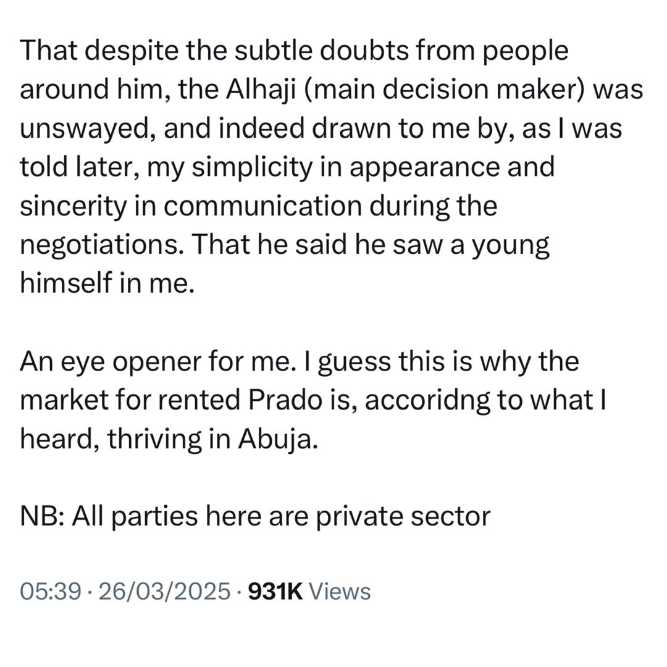Image resolution: width=667 pixels, height=667 pixels.
Task: Click the NB: All parties line
Action: click(x=255, y=516)
